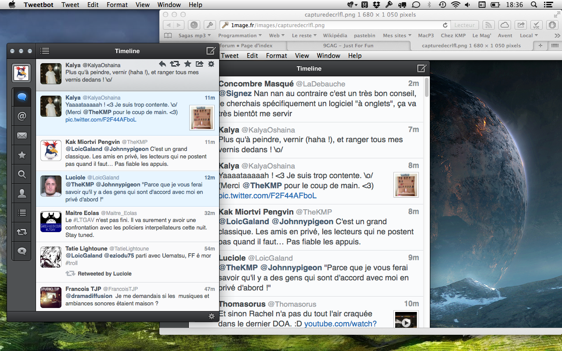Open Direct Messages envelope in sidebar
The image size is (562, 351).
22,136
